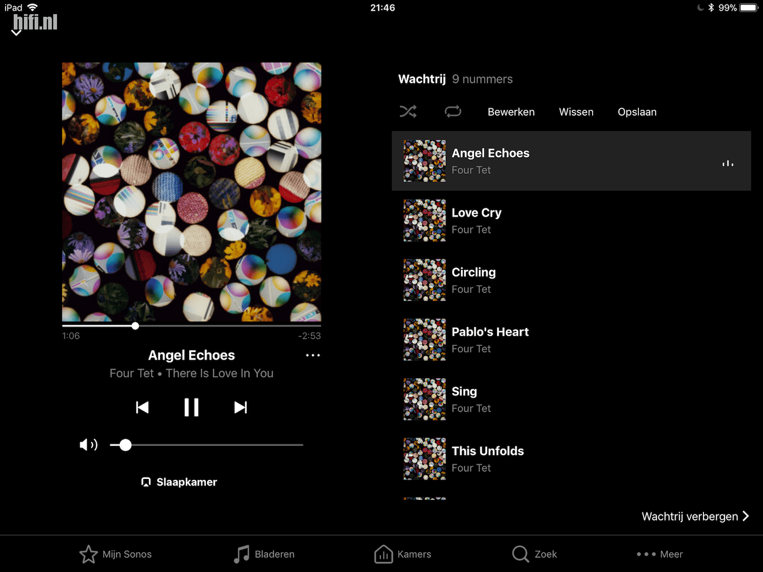Tap the Wachtrij 9 nummers header
This screenshot has height=572, width=763.
pyautogui.click(x=455, y=79)
